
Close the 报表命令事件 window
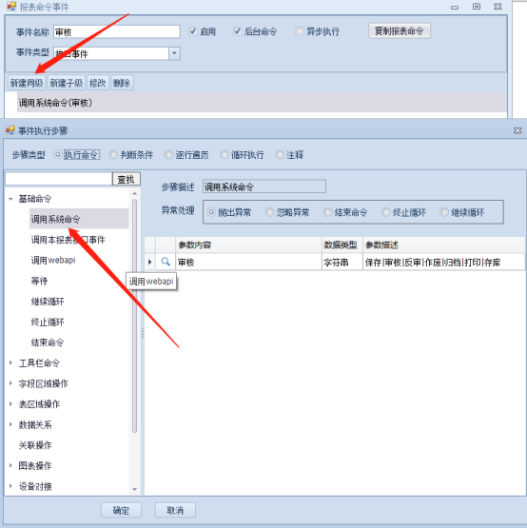(x=498, y=7)
